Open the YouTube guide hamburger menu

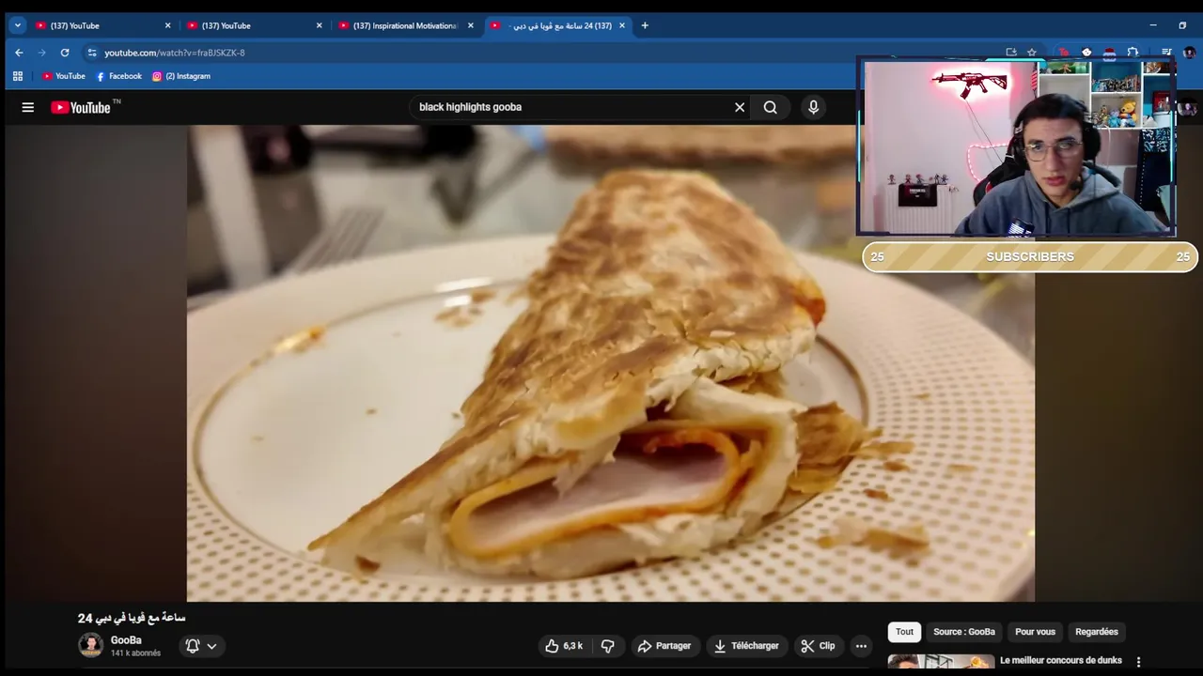(28, 107)
